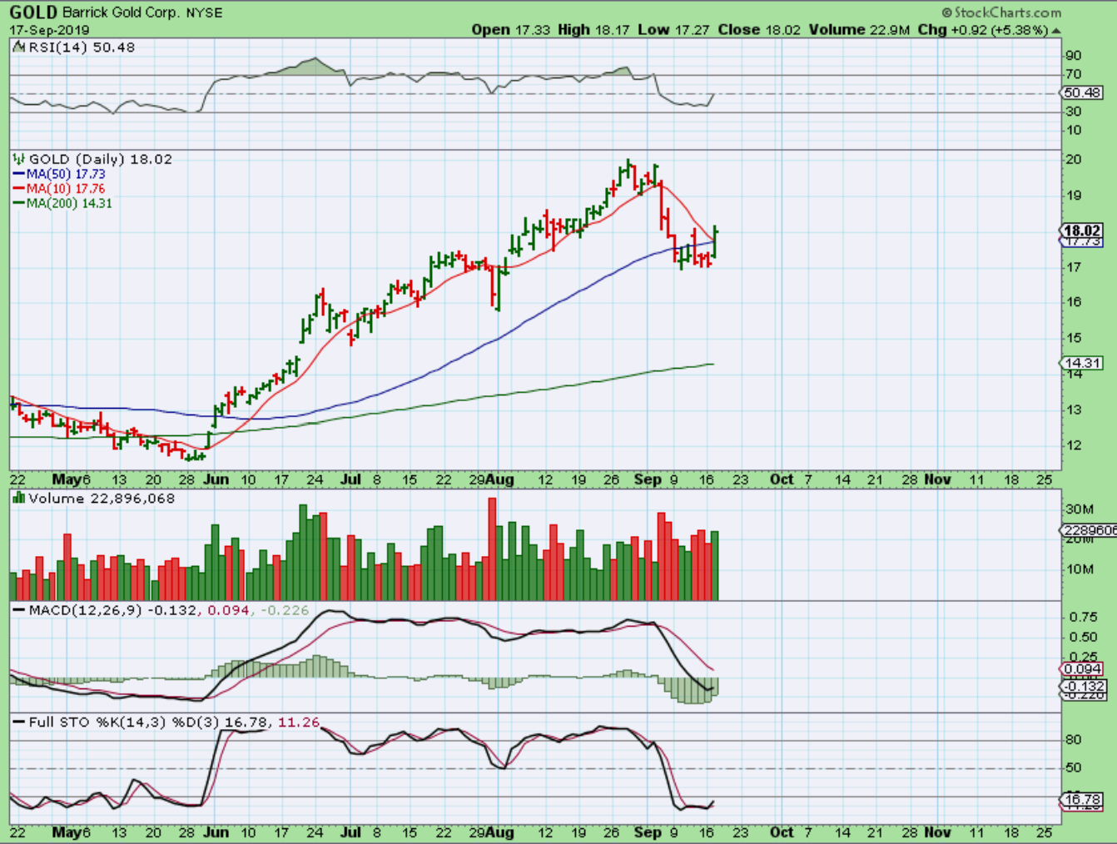Click the Barrick Gold Corp. company name
This screenshot has width=1117, height=844.
(x=122, y=13)
